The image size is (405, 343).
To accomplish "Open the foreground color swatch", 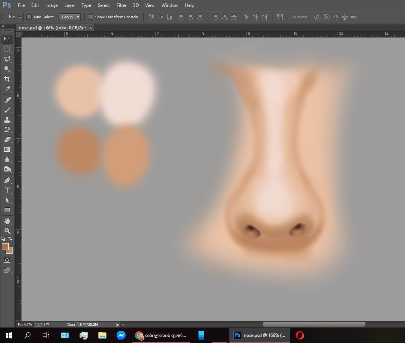I will pyautogui.click(x=5, y=247).
